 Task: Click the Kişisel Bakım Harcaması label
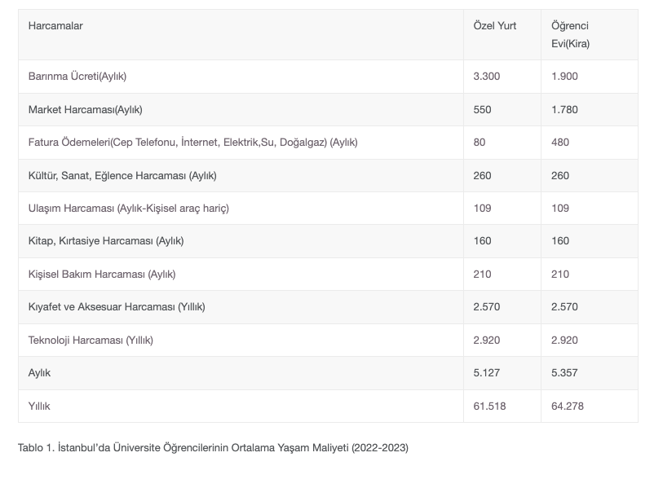pyautogui.click(x=102, y=275)
